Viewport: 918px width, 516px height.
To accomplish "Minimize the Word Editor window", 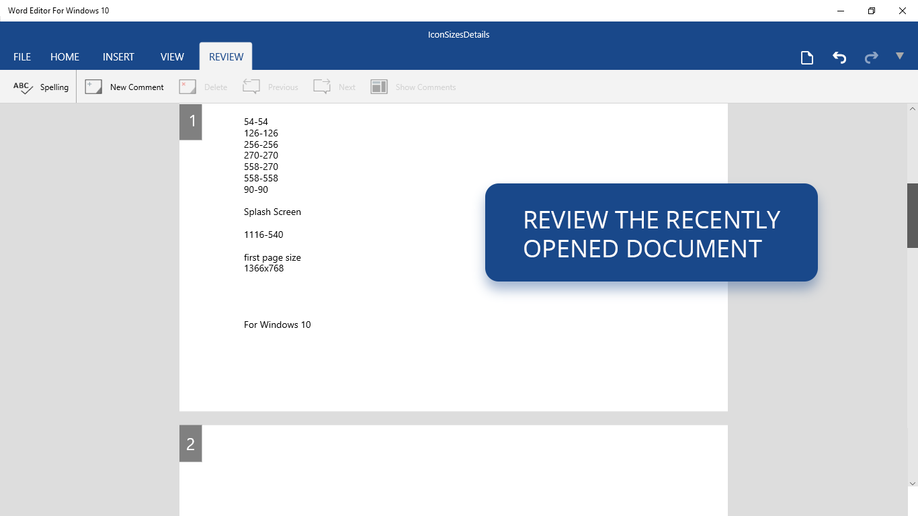I will (x=841, y=11).
